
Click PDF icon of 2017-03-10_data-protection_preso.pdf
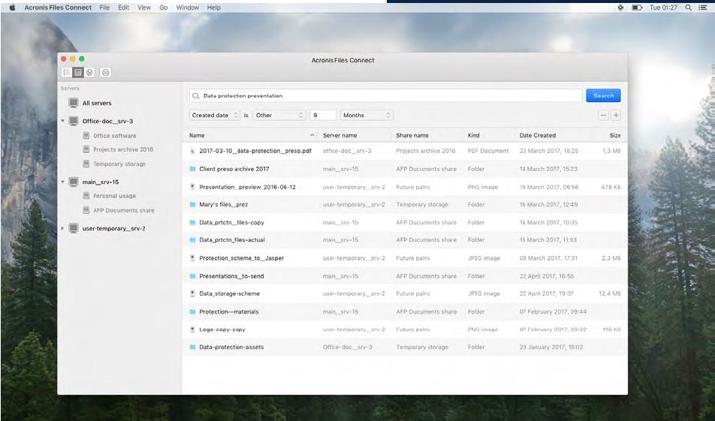coord(192,151)
